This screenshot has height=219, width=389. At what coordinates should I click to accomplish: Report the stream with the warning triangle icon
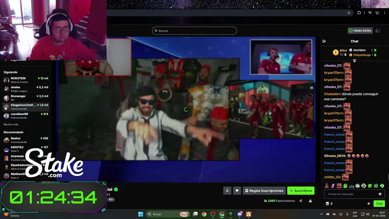pyautogui.click(x=310, y=201)
